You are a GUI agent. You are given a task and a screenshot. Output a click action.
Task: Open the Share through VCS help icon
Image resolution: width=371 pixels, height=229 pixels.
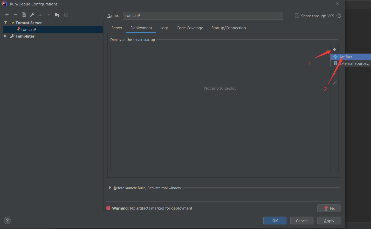pos(339,16)
